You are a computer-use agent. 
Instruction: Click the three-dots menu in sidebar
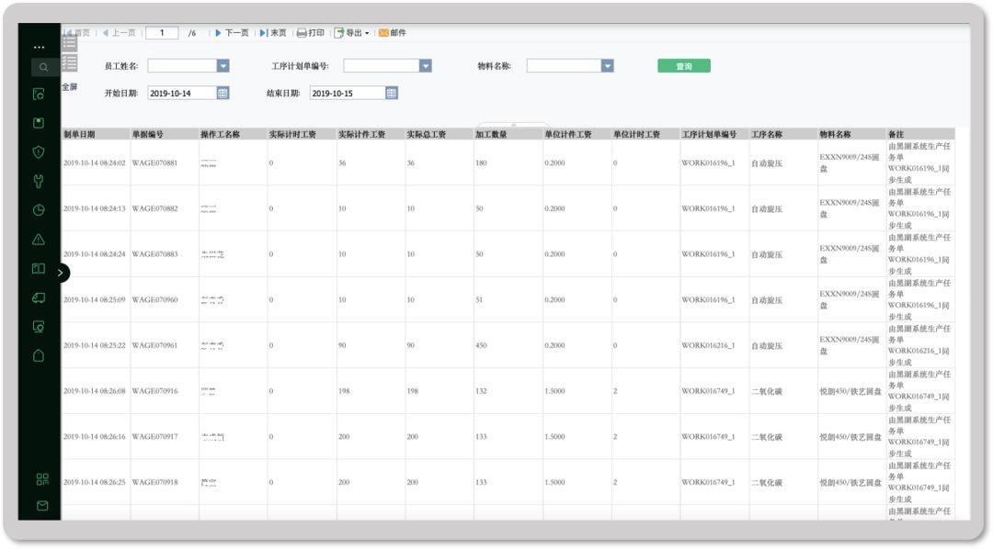coord(40,47)
